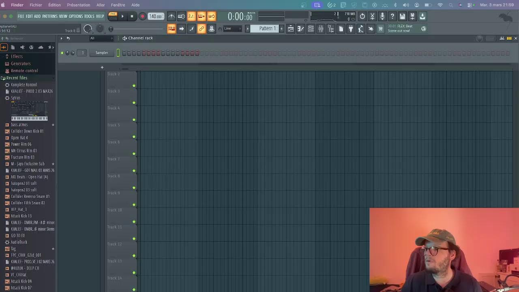Click the save new version icon
The width and height of the screenshot is (519, 292).
(x=412, y=16)
